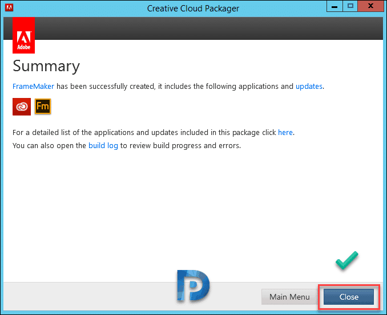Minimize the Creative Cloud Packager window
387x315 pixels.
334,6
